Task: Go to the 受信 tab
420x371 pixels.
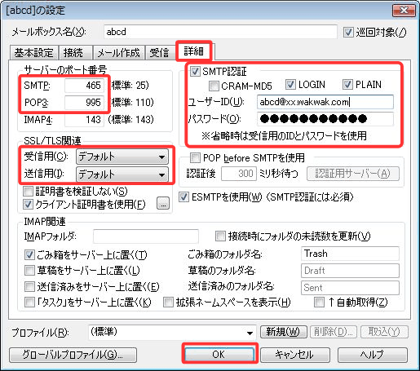Action: (160, 52)
